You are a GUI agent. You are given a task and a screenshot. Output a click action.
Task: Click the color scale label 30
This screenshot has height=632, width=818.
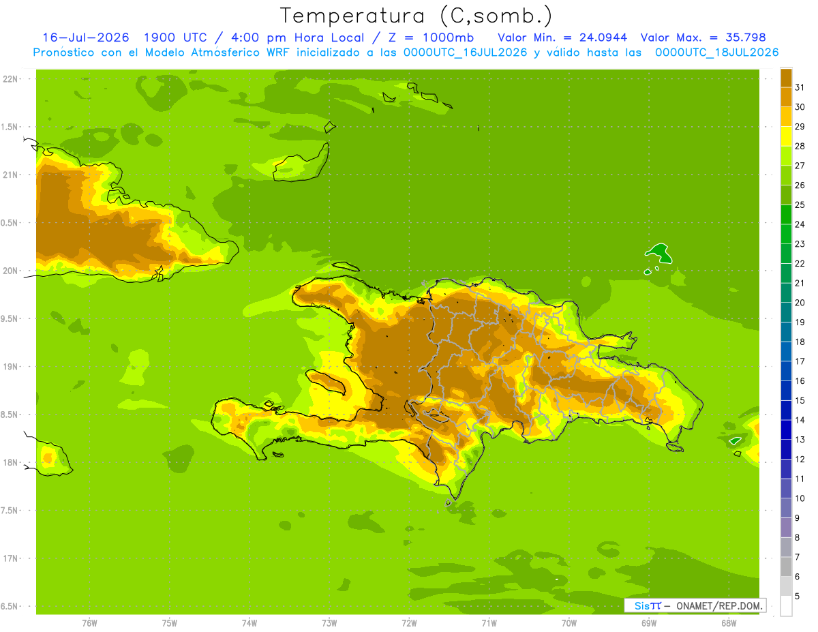pos(800,107)
